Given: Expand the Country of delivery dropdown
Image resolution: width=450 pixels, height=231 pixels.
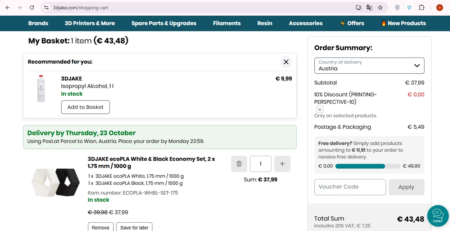Looking at the screenshot, I should click(x=369, y=66).
